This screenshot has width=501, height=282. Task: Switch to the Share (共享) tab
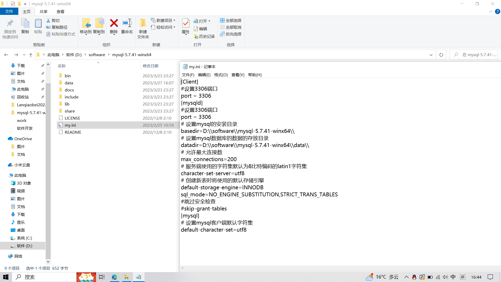[x=44, y=11]
